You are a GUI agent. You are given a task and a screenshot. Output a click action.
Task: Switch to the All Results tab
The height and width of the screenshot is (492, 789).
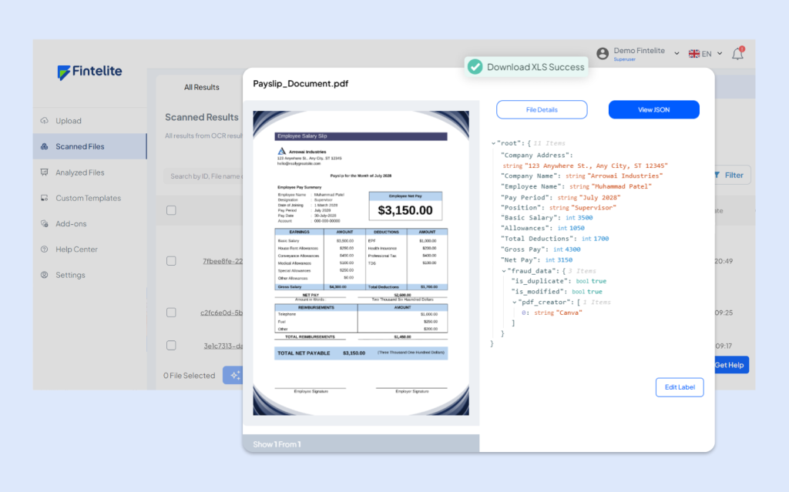pos(201,87)
